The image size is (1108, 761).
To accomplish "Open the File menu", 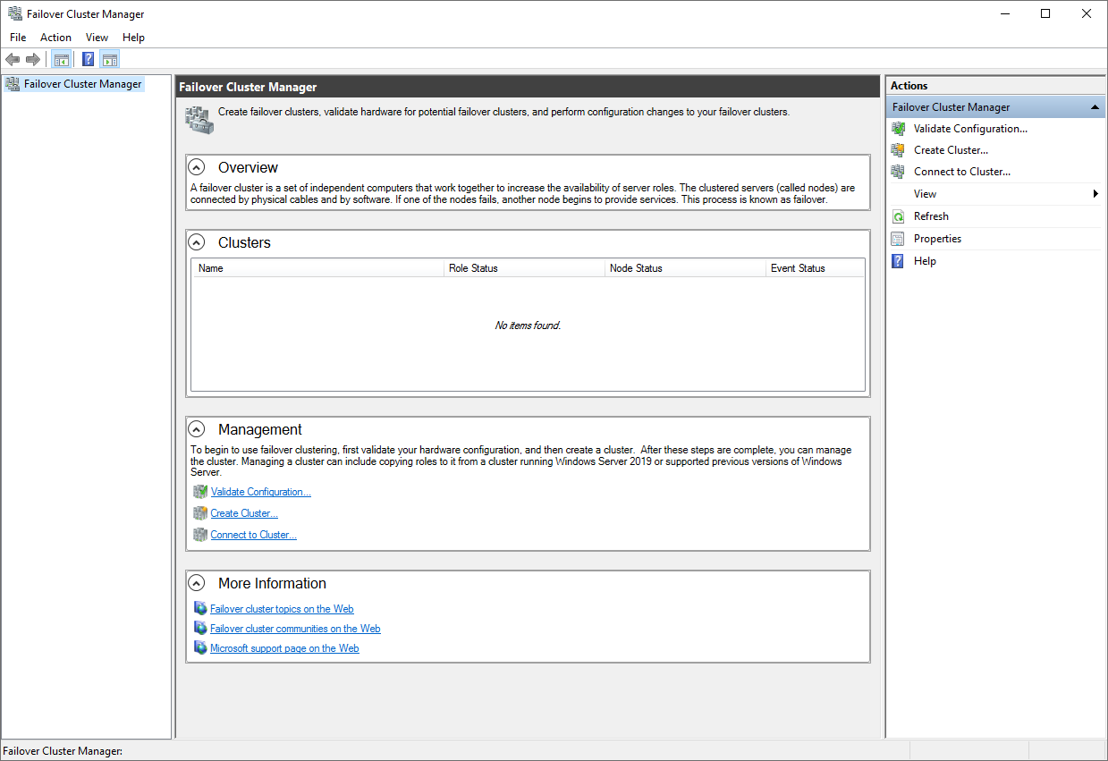I will 18,38.
